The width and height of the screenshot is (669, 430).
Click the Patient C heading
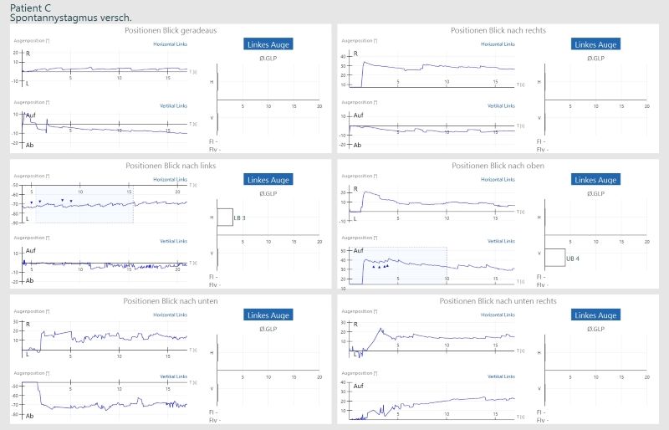pyautogui.click(x=30, y=7)
